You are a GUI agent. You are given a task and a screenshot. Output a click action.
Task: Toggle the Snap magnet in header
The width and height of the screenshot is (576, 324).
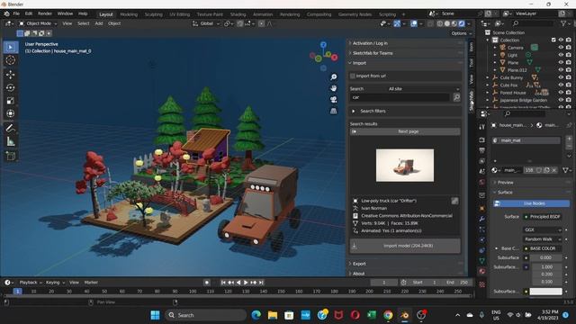tap(240, 23)
